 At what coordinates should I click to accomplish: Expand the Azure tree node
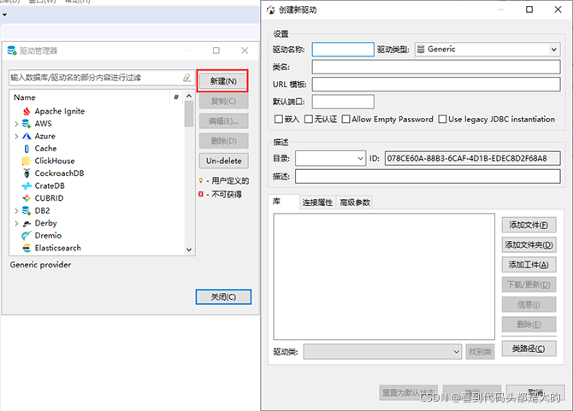click(16, 136)
